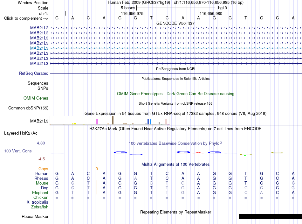This screenshot has height=224, width=302.
Task: Click the 116,656,975 coordinate tick label
Action: point(132,13)
